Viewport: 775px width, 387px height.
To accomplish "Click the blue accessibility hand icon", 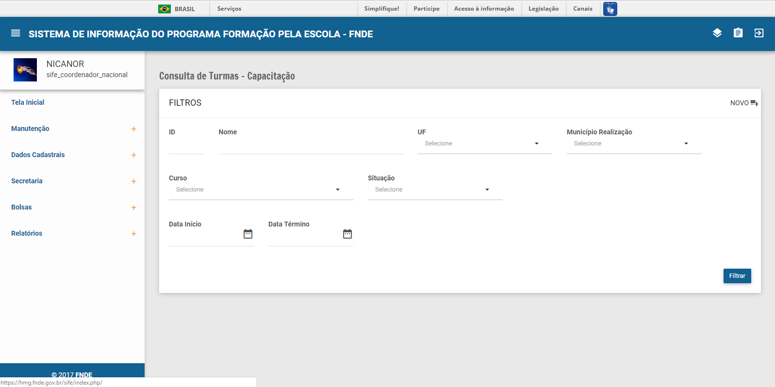I will (610, 9).
